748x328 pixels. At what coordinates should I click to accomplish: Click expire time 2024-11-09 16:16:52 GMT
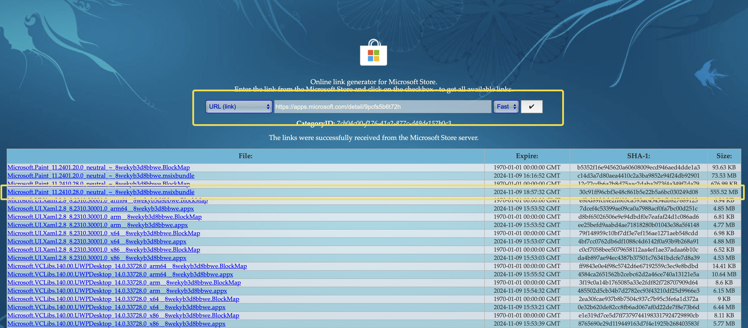(527, 176)
